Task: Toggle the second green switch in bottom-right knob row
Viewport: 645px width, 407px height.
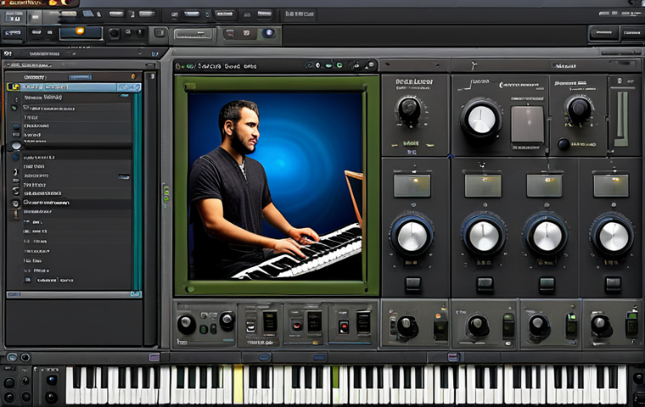Action: pyautogui.click(x=508, y=326)
